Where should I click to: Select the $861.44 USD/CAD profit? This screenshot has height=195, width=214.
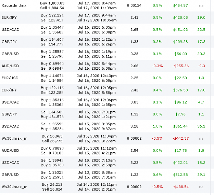[x=180, y=126]
